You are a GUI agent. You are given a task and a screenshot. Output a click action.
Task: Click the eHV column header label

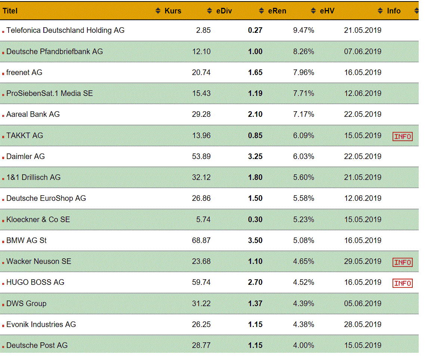click(327, 11)
